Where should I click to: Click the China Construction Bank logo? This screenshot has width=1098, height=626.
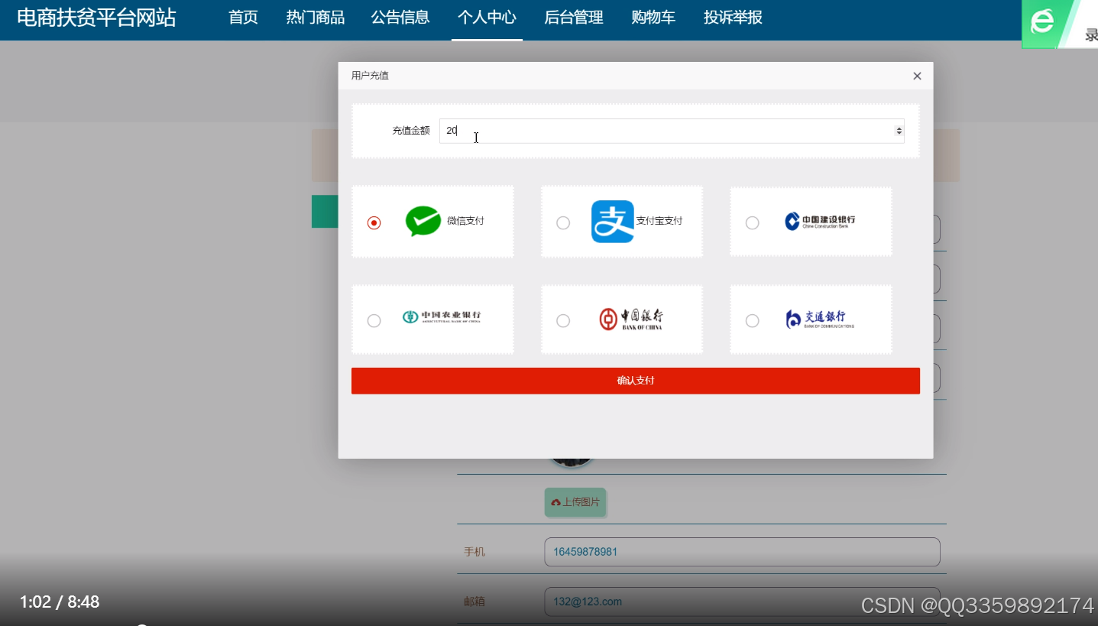click(x=821, y=221)
